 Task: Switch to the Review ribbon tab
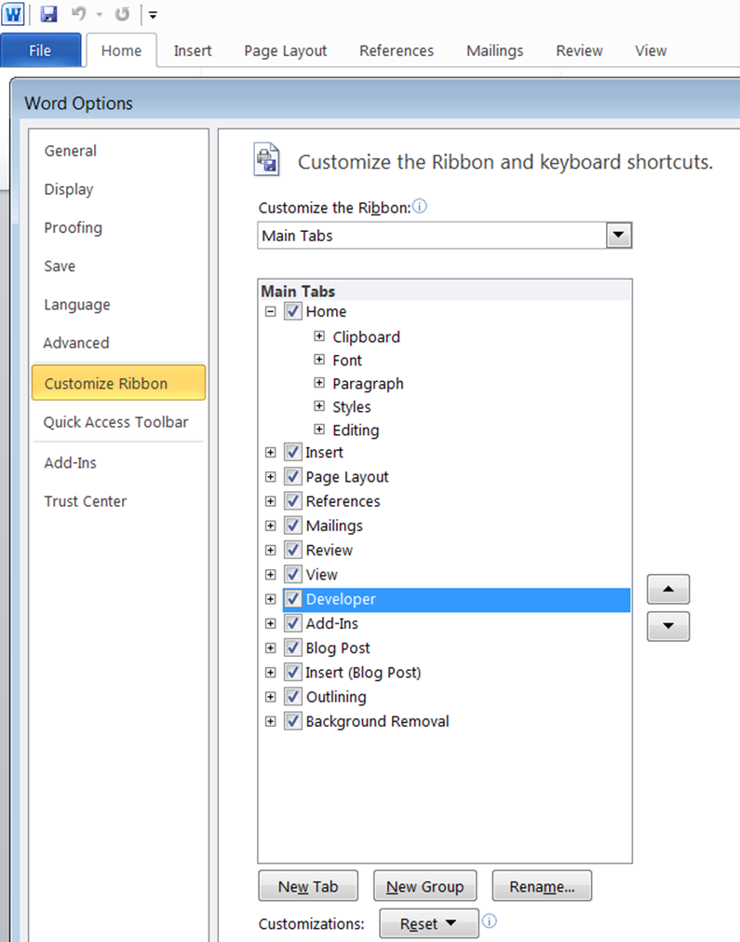coord(579,50)
